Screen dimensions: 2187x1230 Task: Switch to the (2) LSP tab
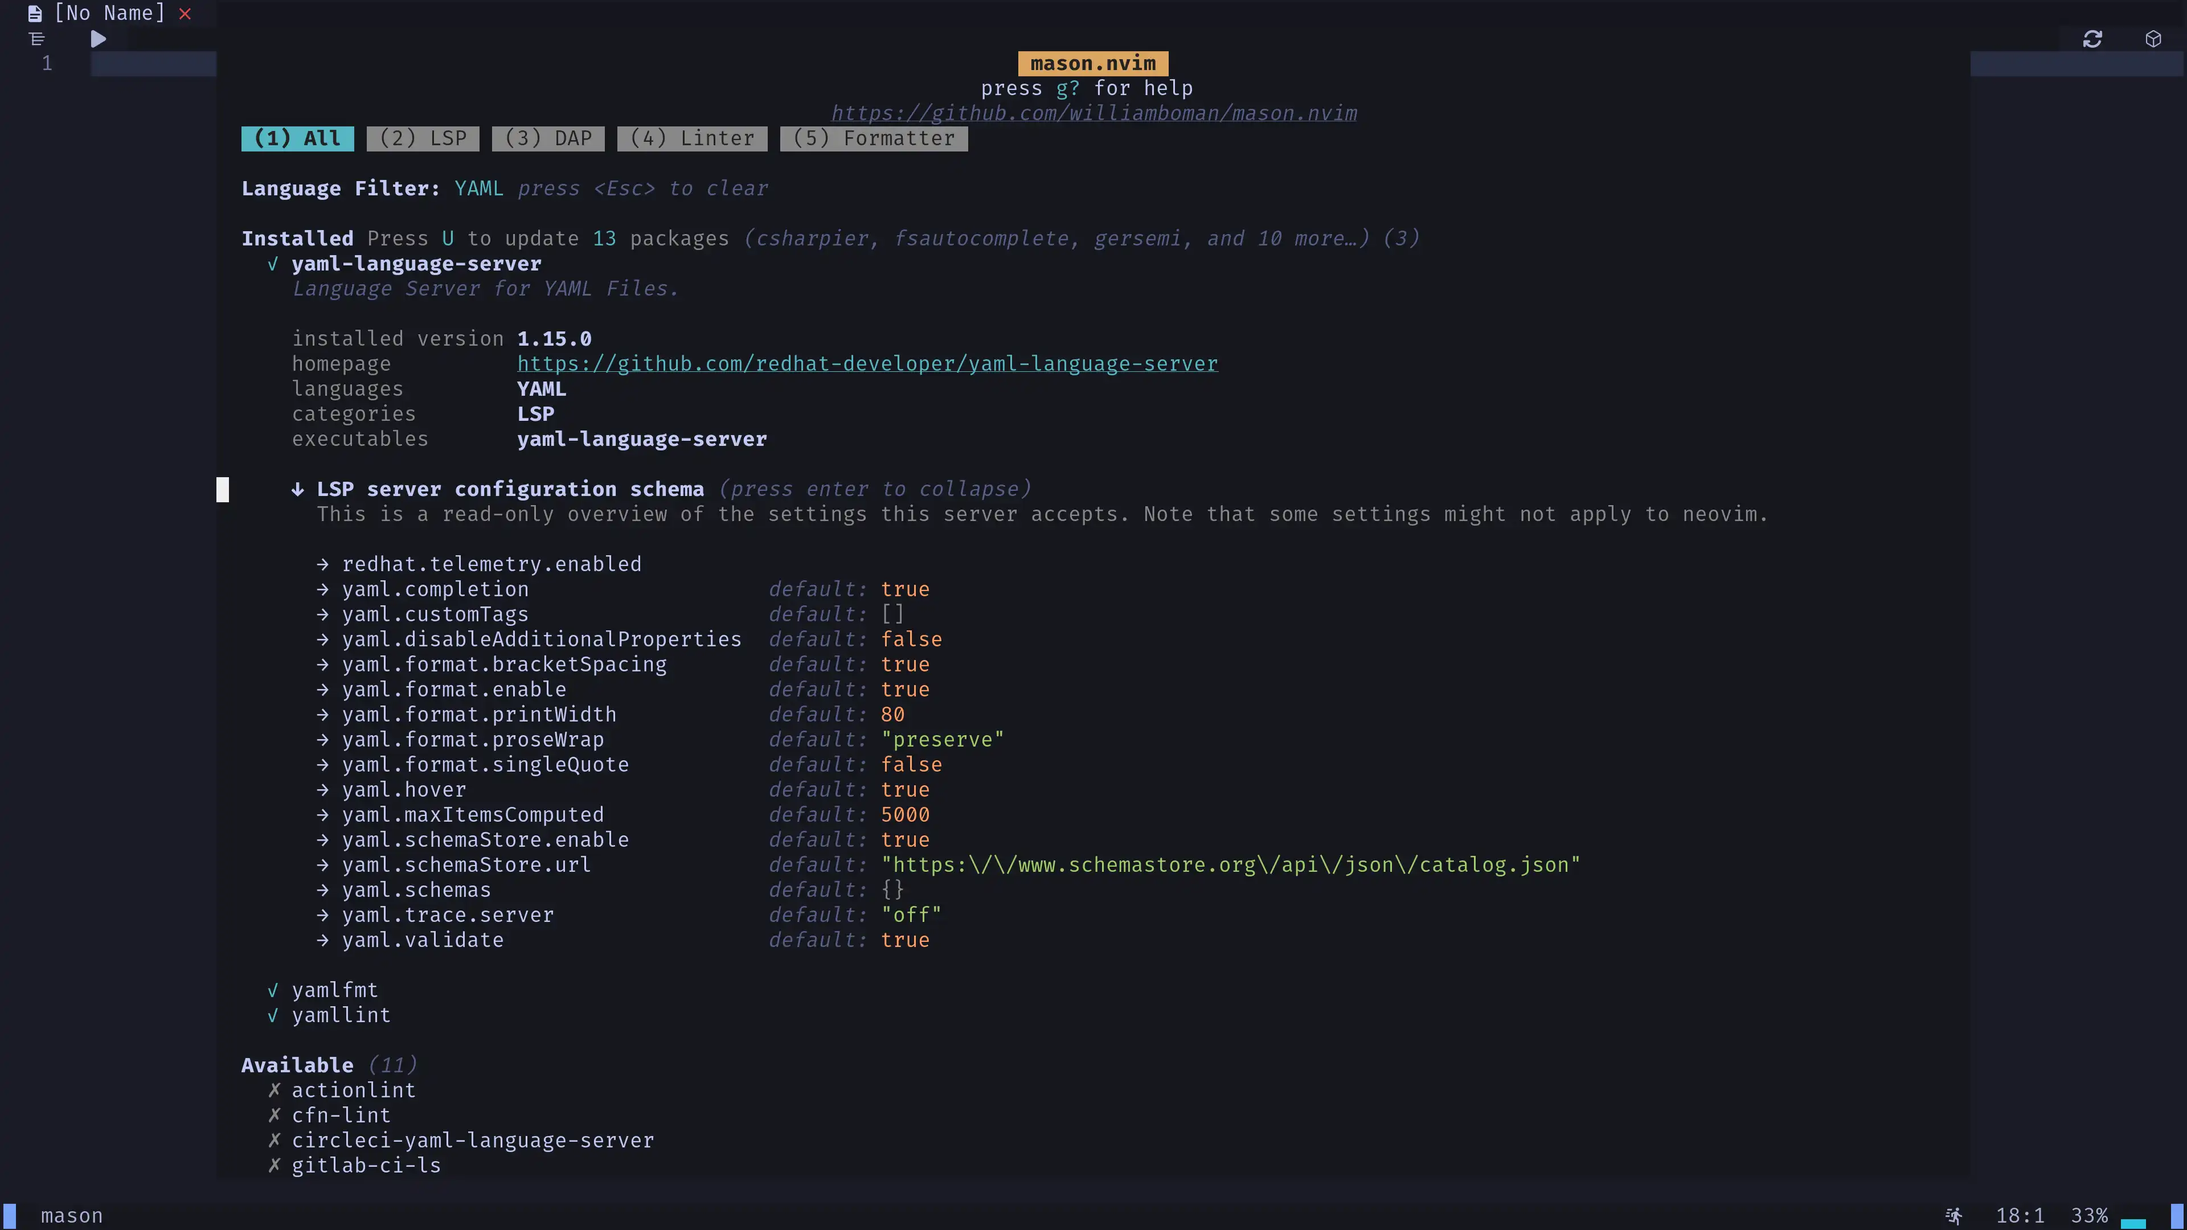423,138
